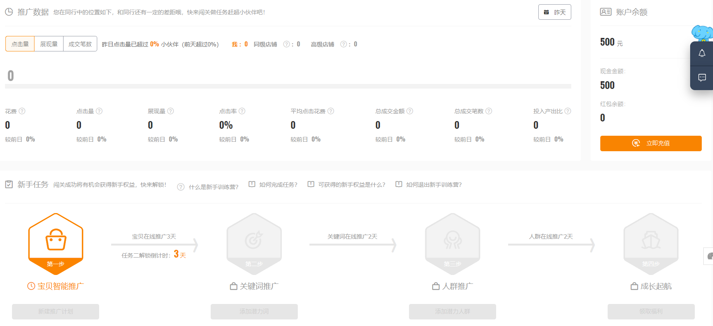Click the 立即充值 recharge button
Viewport: 713px width, 326px height.
pos(651,143)
